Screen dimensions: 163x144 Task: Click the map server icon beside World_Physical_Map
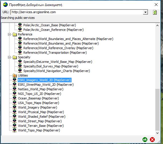click(x=15, y=112)
